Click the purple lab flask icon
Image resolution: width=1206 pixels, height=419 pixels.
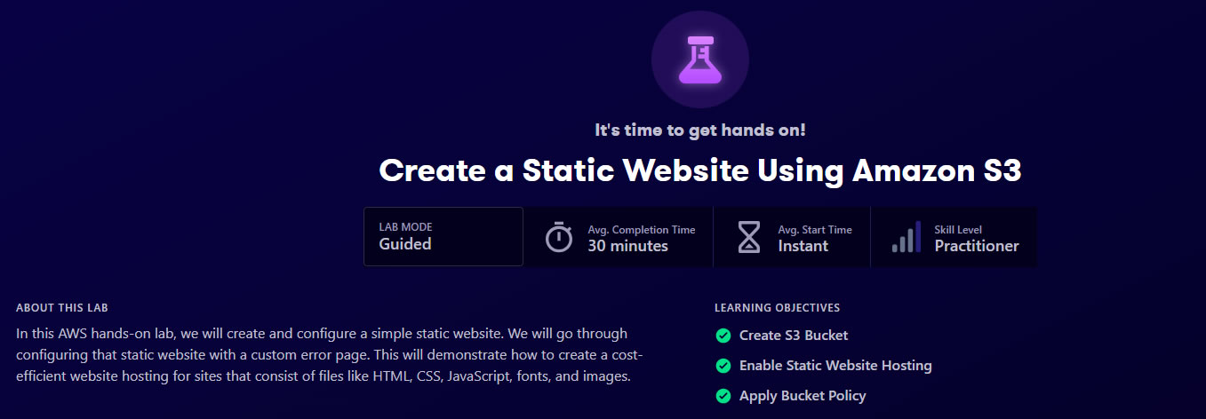700,59
